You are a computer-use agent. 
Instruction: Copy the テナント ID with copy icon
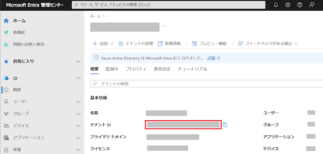[x=225, y=125]
